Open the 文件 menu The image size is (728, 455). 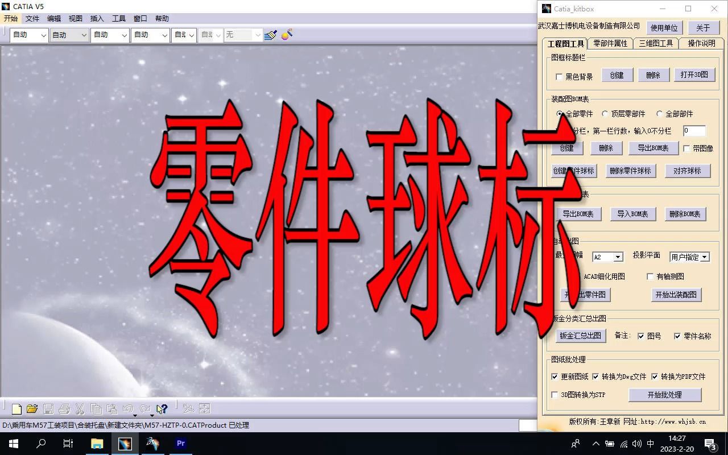(32, 19)
